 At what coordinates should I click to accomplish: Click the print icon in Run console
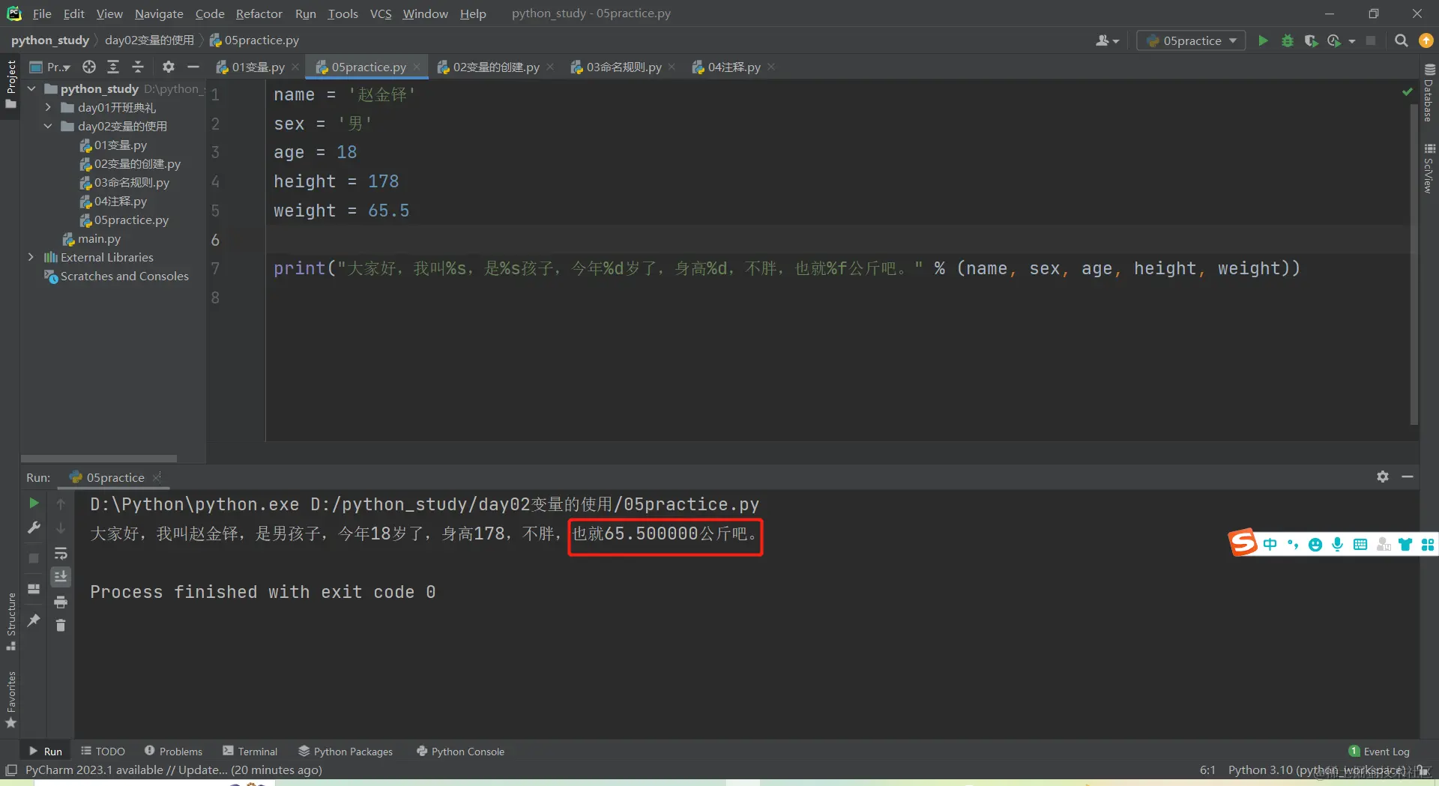[61, 602]
